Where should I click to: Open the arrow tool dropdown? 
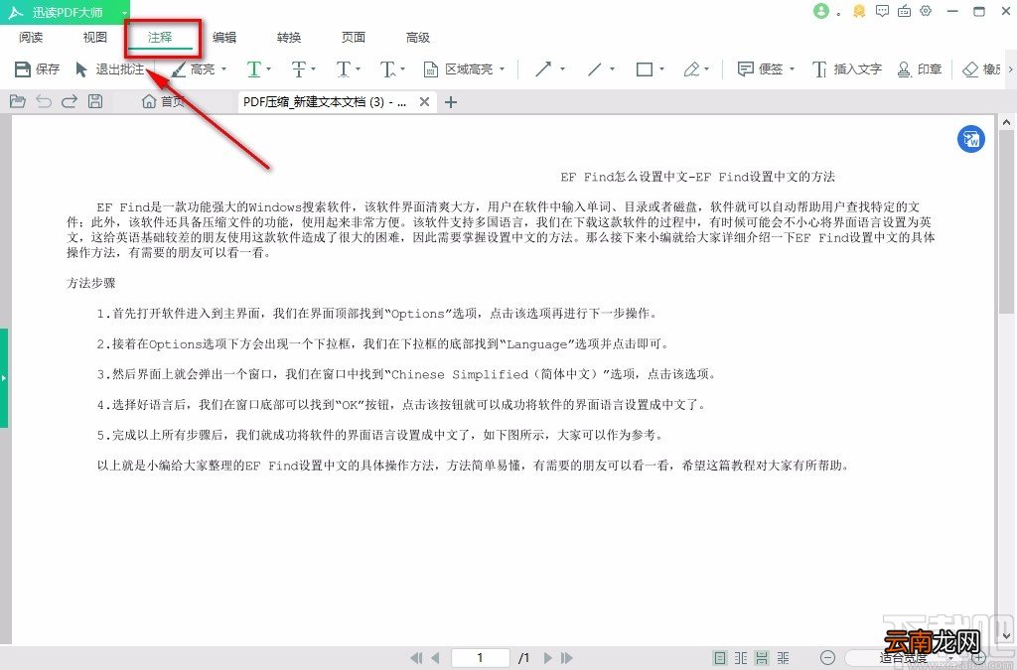tap(562, 68)
